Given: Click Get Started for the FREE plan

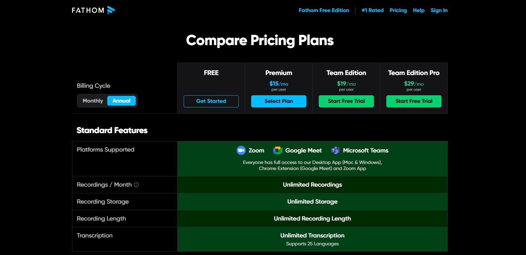Looking at the screenshot, I should [x=211, y=101].
